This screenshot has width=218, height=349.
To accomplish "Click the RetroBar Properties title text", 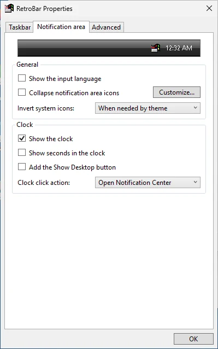I will tap(44, 9).
